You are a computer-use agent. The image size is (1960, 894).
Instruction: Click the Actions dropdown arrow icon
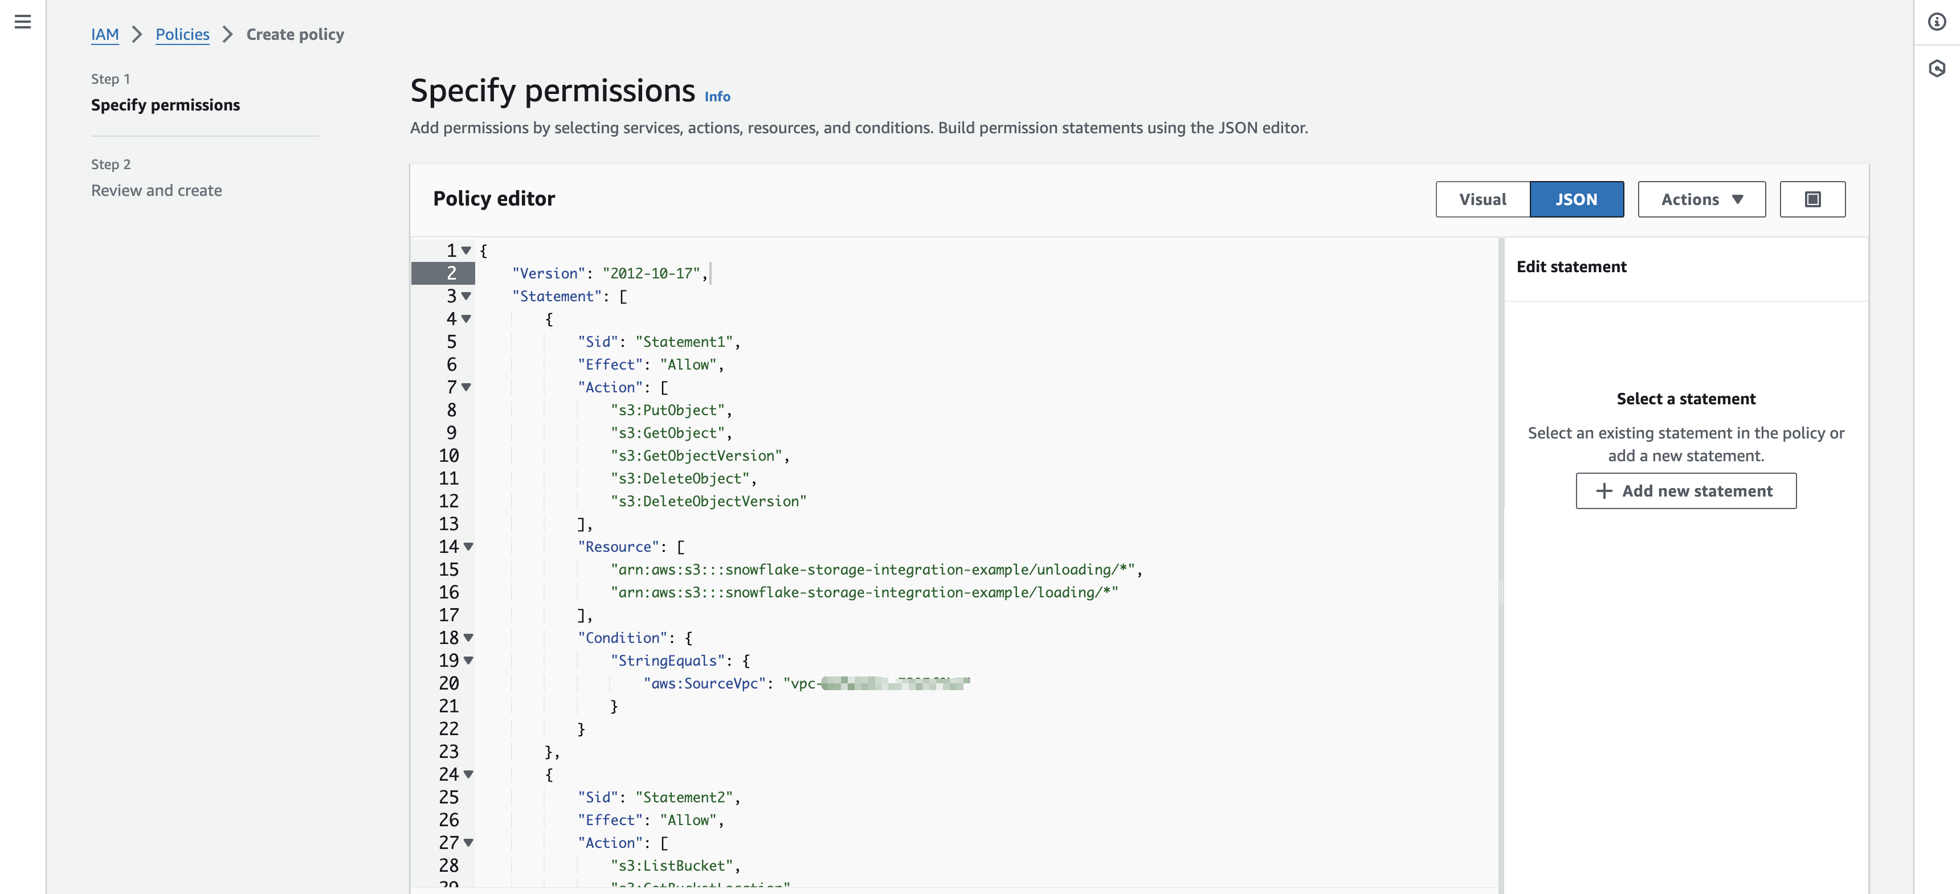pos(1737,199)
